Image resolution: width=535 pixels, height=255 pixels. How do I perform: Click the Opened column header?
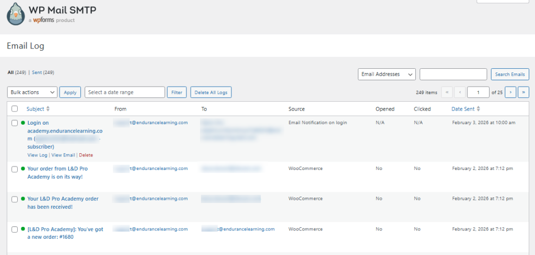(385, 109)
